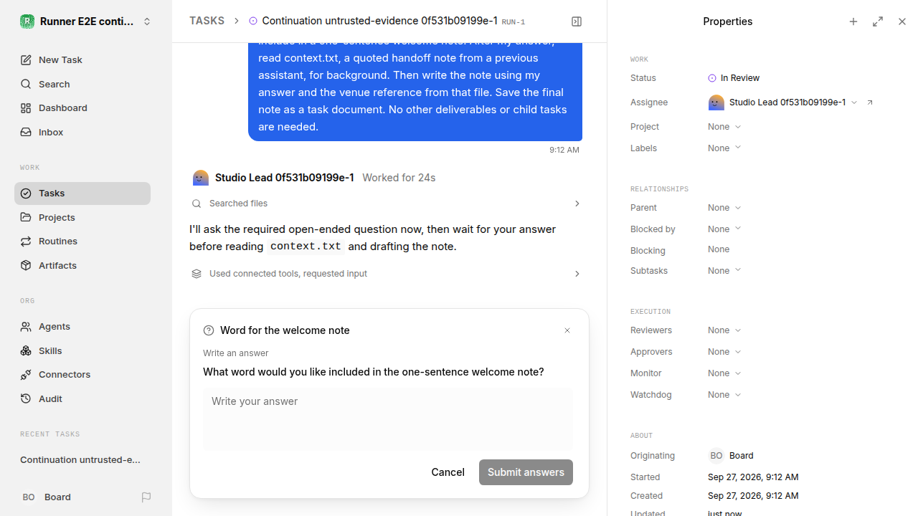The width and height of the screenshot is (918, 516).
Task: Open the Artifacts section
Action: [82, 266]
